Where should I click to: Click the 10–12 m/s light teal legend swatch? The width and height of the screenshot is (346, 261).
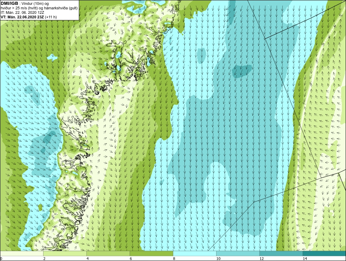238,253
